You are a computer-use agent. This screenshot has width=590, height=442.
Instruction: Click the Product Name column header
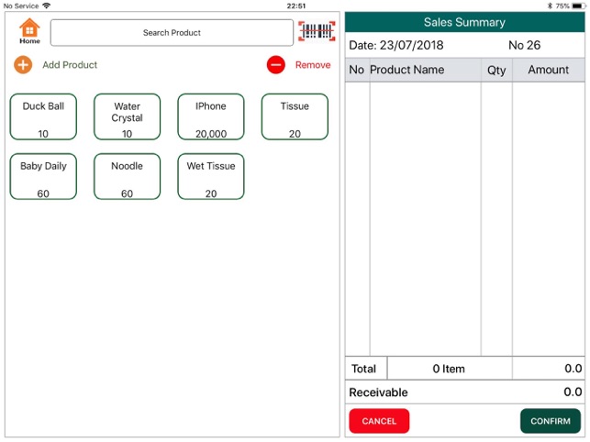click(406, 70)
